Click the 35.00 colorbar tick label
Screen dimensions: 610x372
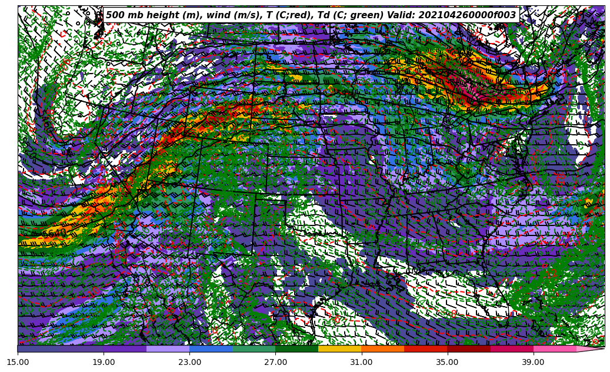(x=447, y=363)
